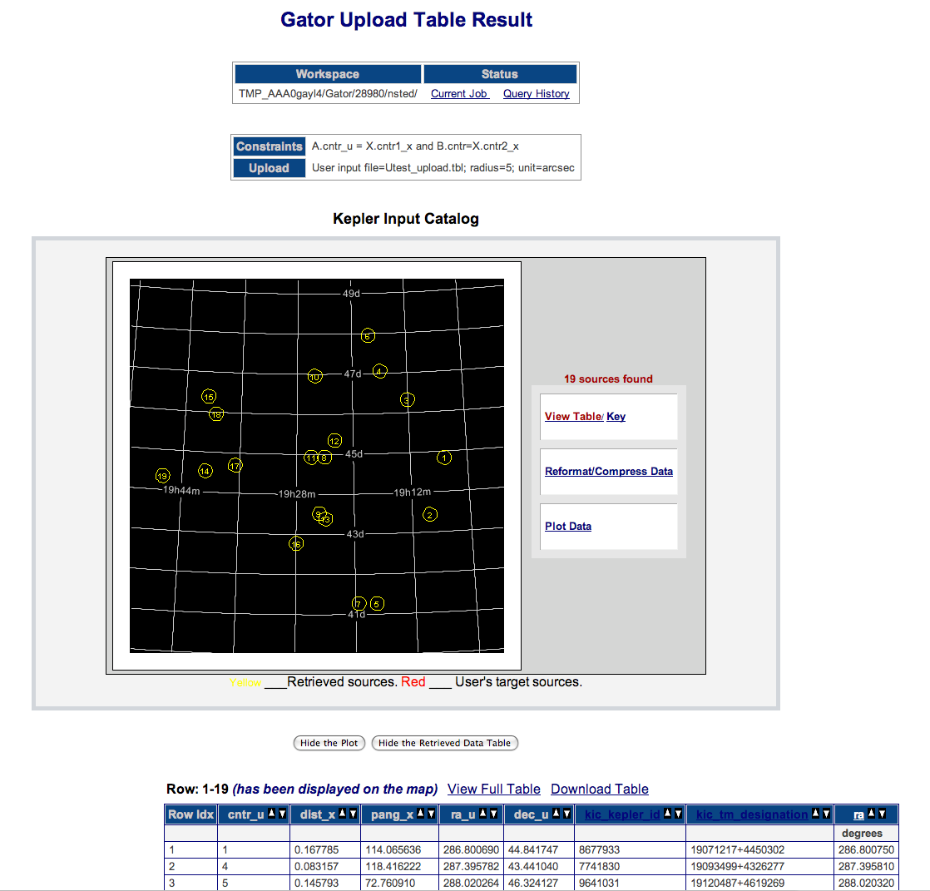
Task: Select source marker 1 on sky map
Action: [445, 458]
